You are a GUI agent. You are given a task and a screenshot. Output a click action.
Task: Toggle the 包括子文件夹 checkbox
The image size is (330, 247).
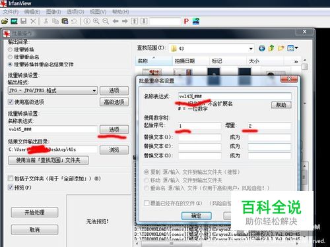pyautogui.click(x=11, y=178)
